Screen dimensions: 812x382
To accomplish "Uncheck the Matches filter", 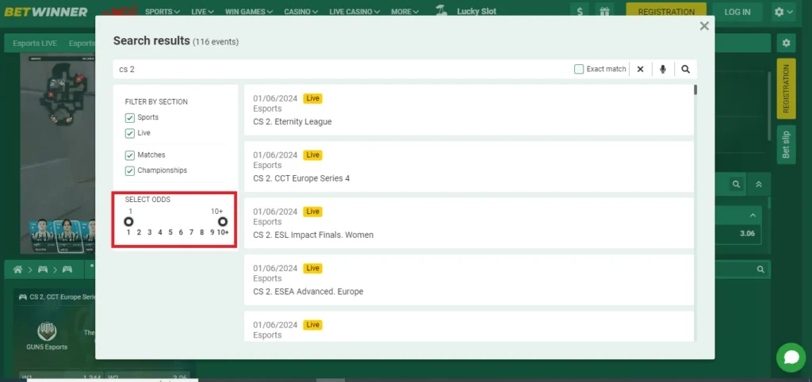I will [x=130, y=155].
